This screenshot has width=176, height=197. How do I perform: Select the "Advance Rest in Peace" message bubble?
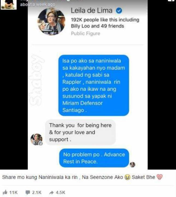[94, 158]
